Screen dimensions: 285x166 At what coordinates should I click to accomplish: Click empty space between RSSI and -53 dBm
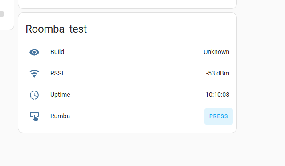tap(134, 73)
